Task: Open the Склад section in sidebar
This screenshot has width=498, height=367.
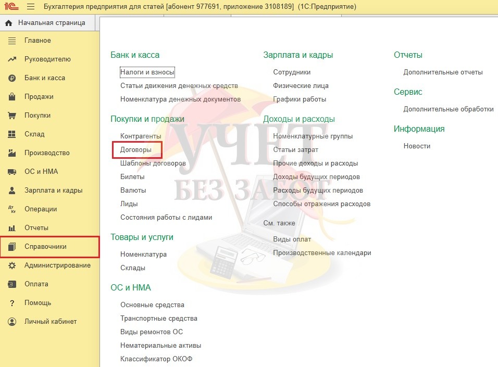Action: (34, 134)
